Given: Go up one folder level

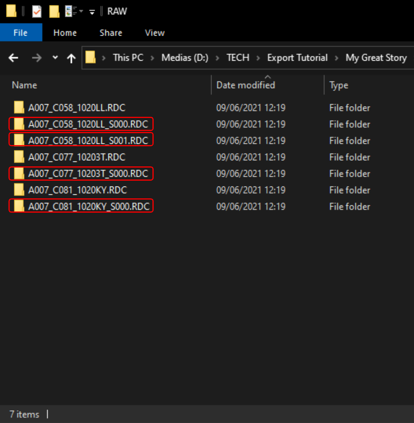Looking at the screenshot, I should [71, 58].
